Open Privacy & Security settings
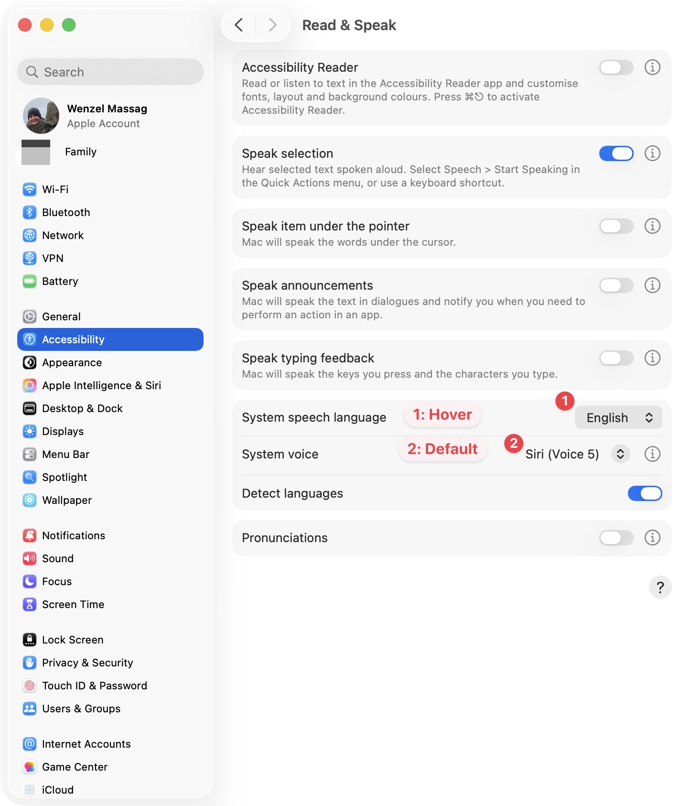 pos(87,663)
